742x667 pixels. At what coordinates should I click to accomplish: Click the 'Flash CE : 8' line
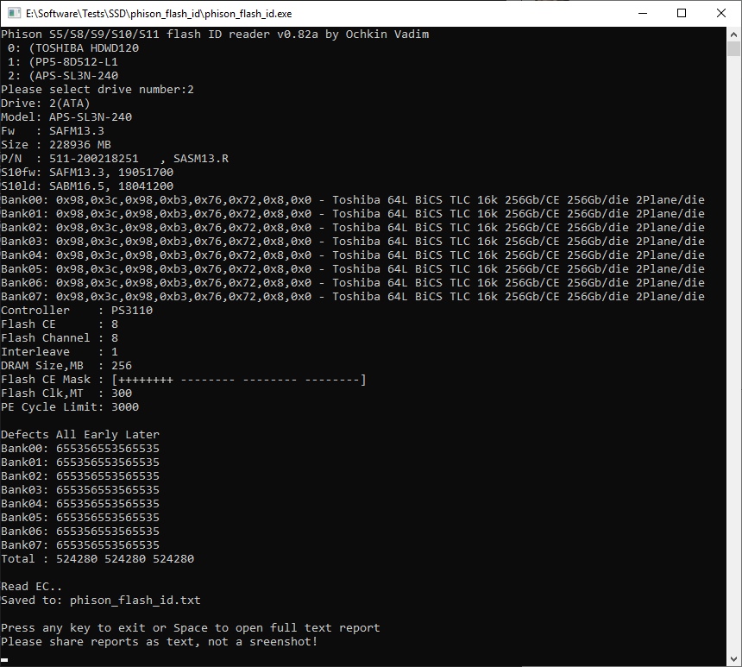click(x=60, y=324)
